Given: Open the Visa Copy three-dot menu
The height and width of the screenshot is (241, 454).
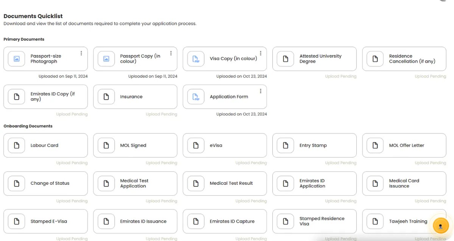Looking at the screenshot, I should [260, 53].
